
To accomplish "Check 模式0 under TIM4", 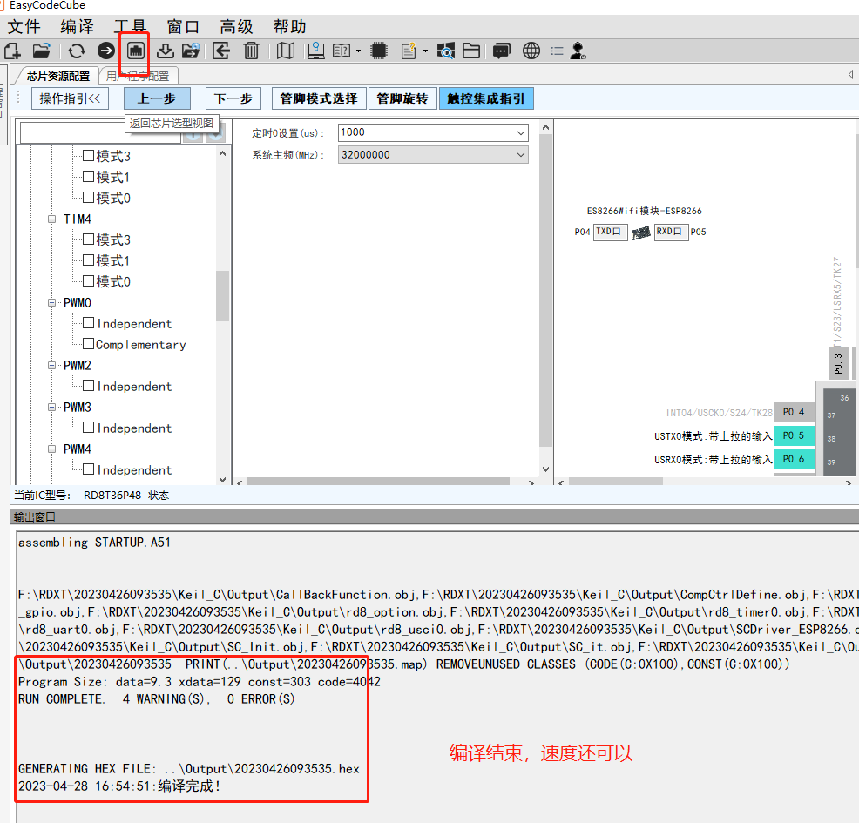I will click(88, 281).
